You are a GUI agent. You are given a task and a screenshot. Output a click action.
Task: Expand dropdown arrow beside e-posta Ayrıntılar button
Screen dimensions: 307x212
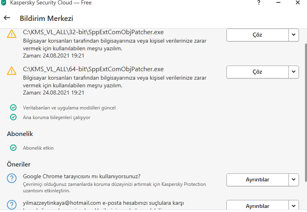coord(293,205)
